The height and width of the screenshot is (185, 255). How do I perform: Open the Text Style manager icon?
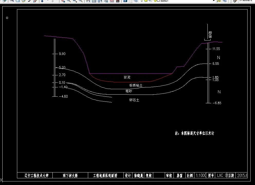point(235,1)
